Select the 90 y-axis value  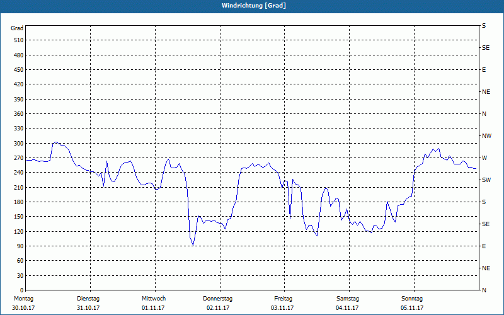[20, 246]
